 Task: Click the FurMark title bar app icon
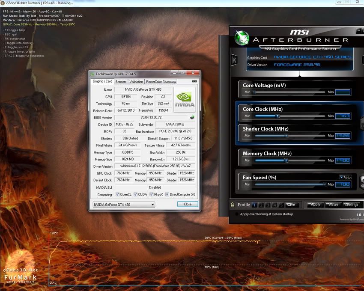(x=3, y=3)
